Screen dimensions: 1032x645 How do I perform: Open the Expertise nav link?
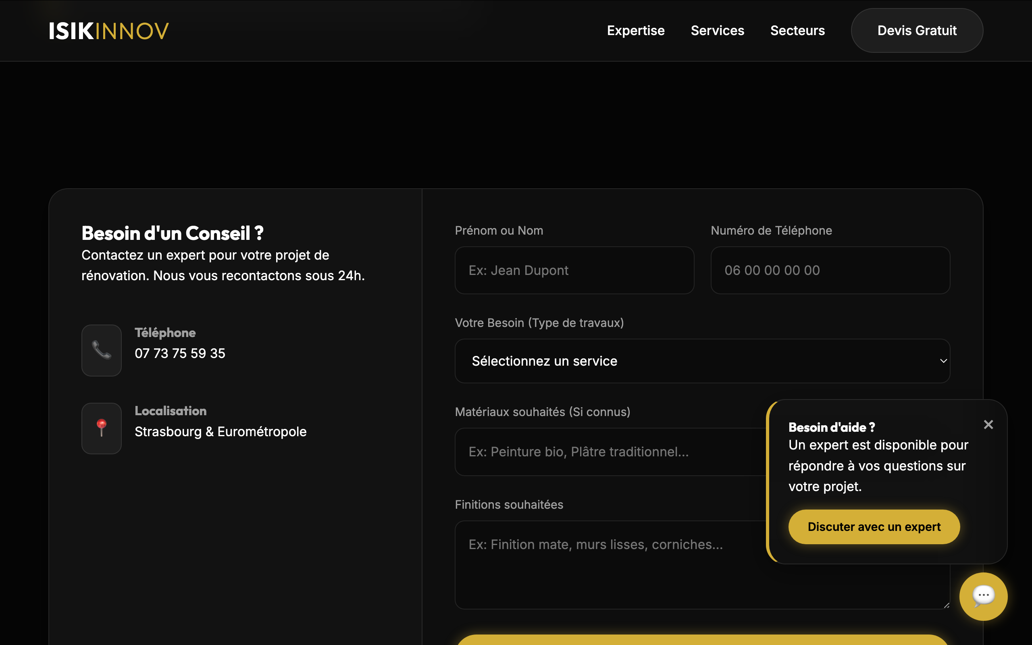tap(635, 31)
